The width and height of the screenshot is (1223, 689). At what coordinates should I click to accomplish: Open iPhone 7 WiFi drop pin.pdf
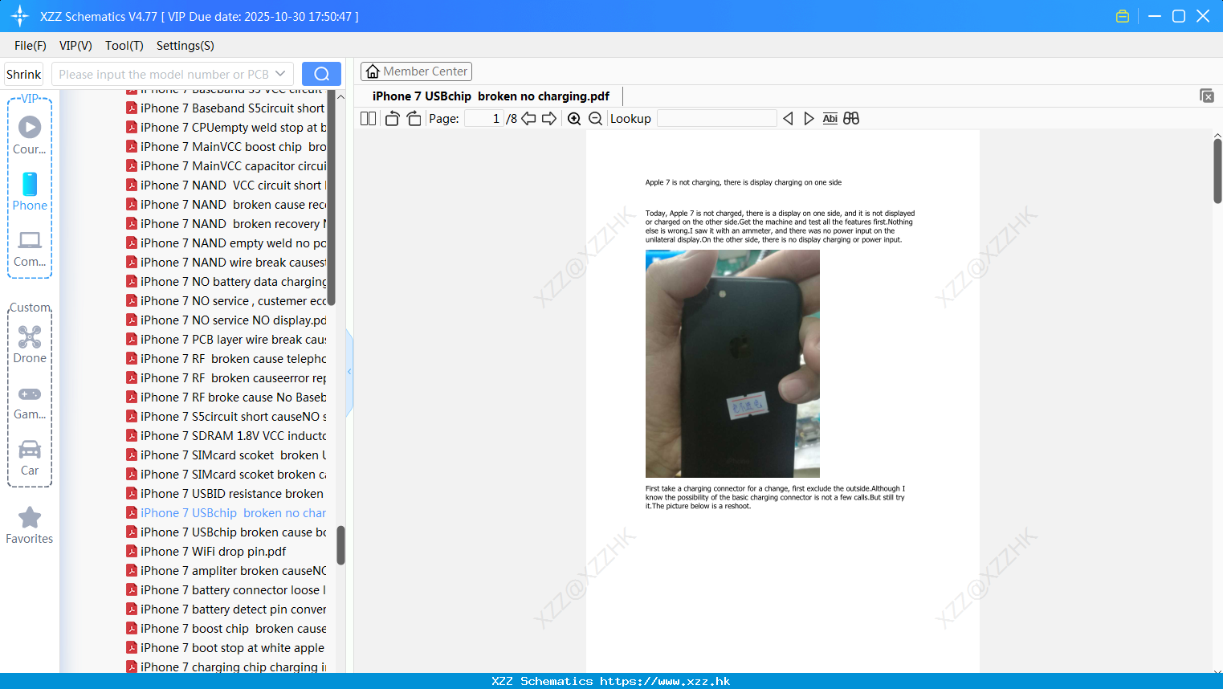click(207, 552)
